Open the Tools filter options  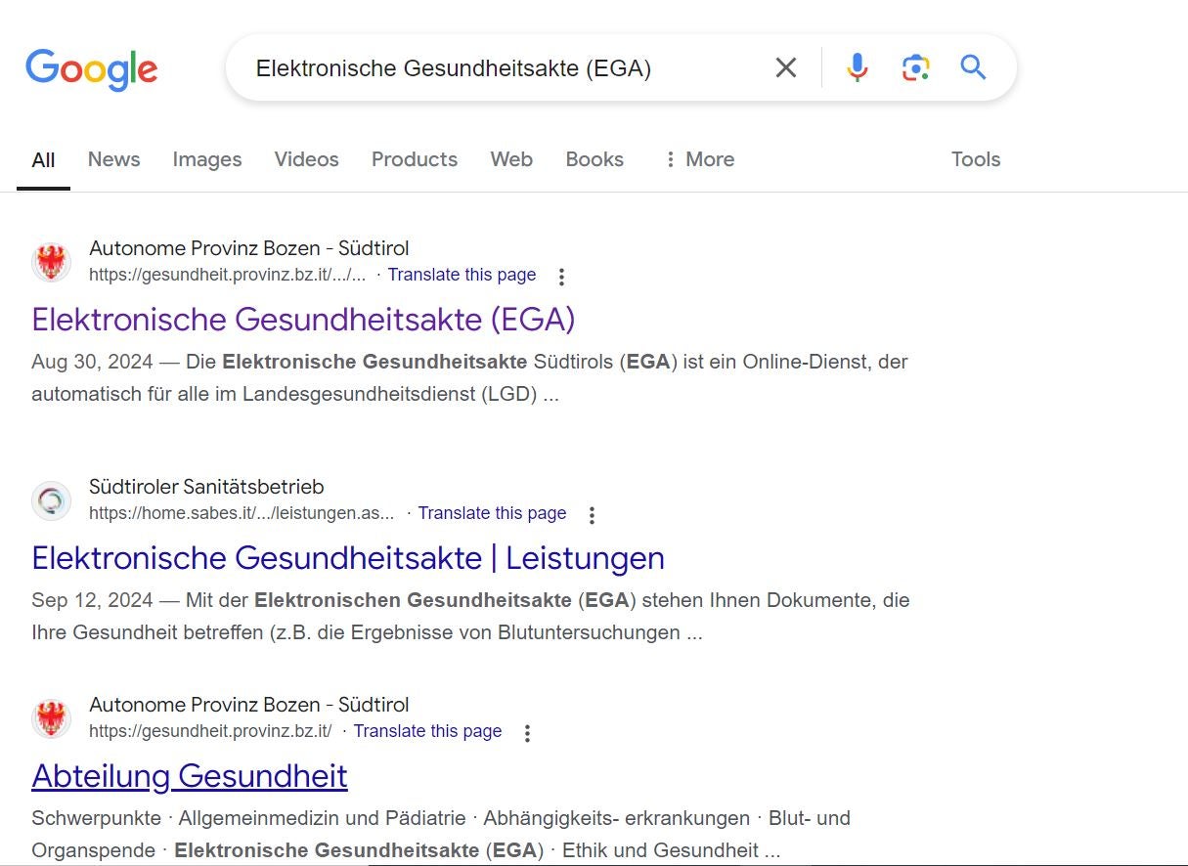coord(975,159)
